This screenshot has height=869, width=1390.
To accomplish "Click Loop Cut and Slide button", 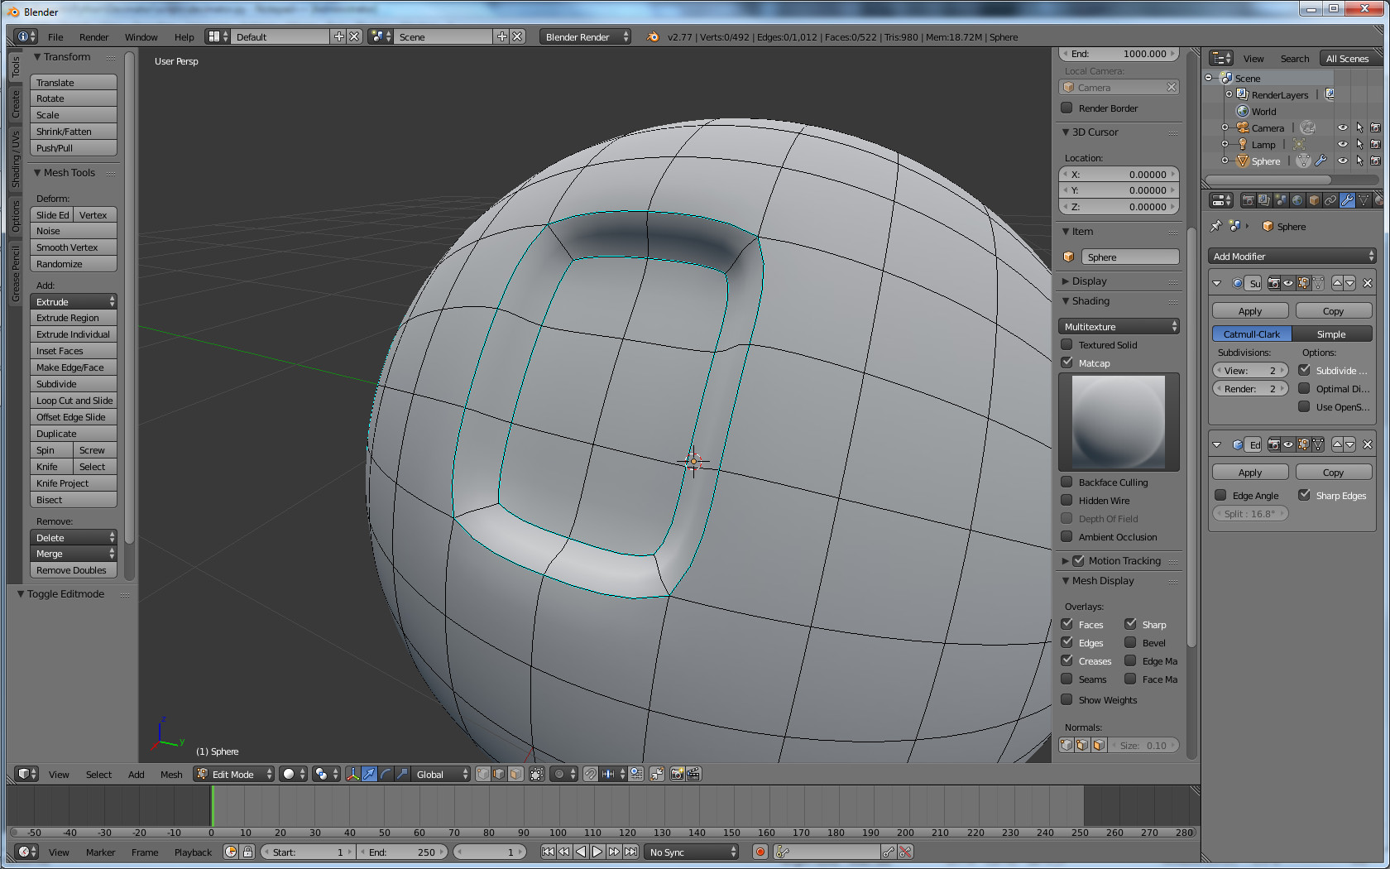I will (74, 401).
